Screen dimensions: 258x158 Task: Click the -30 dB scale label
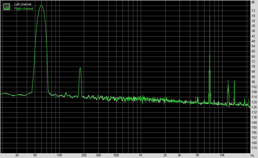click(253, 26)
